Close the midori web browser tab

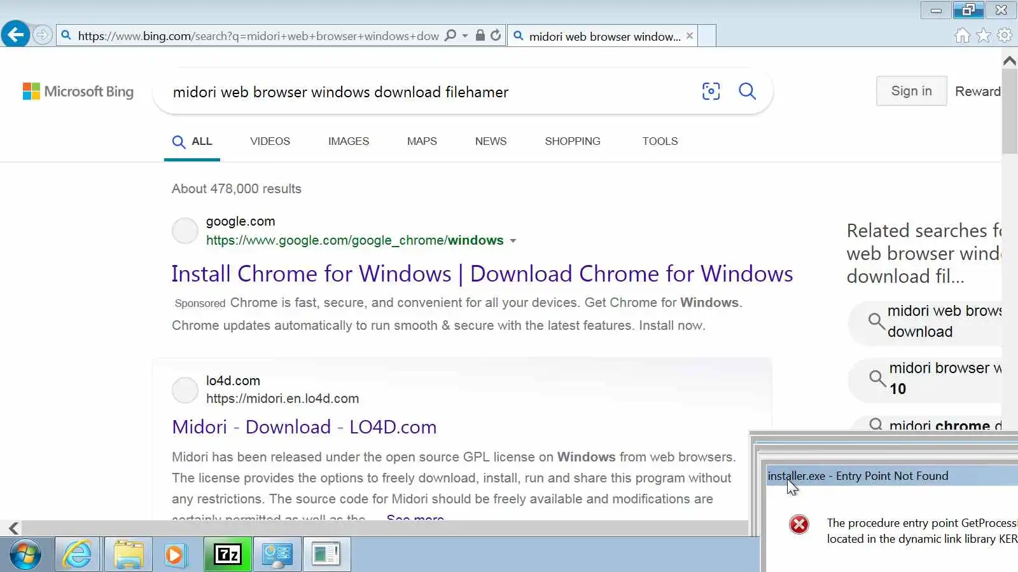pos(690,36)
